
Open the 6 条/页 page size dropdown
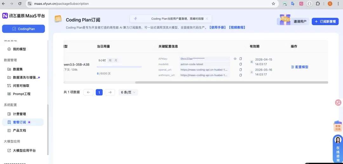click(x=128, y=92)
